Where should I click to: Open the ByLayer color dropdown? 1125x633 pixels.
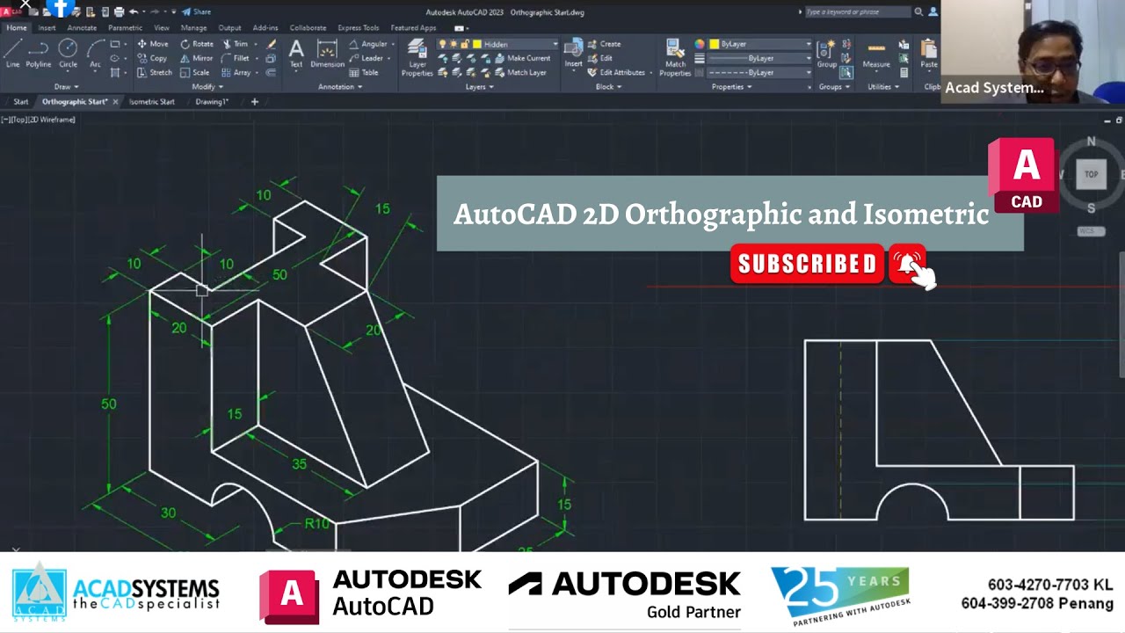click(808, 44)
